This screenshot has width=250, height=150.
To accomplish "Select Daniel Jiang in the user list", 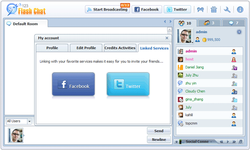I will click(x=210, y=67).
